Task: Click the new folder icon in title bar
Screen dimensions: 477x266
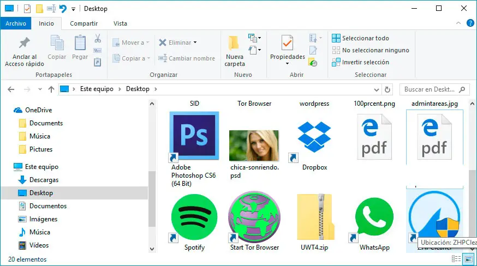Action: [x=39, y=9]
